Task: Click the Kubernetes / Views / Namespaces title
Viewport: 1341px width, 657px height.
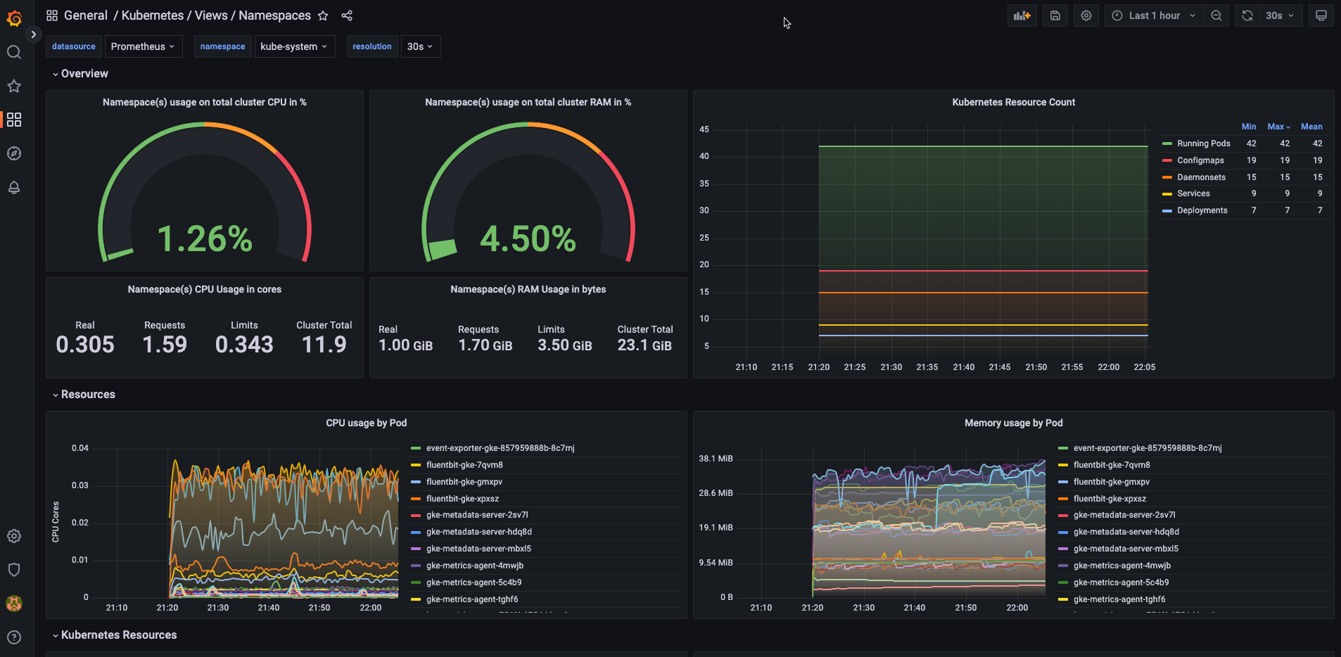Action: coord(216,15)
